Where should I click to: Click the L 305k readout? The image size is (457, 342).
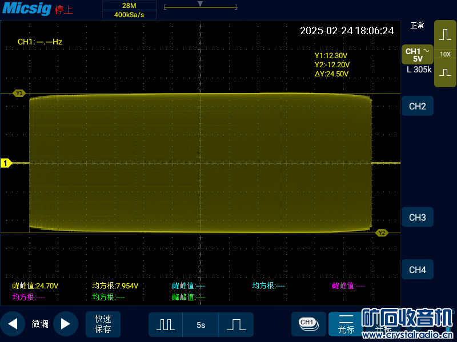419,70
